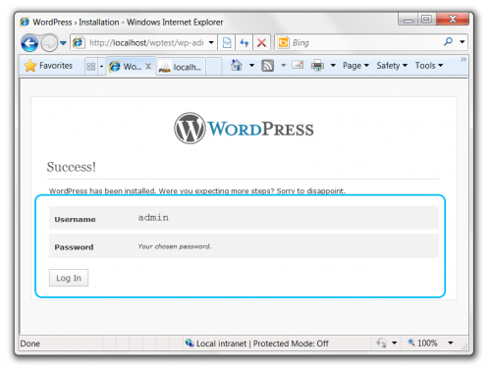Click the search magnifier icon
This screenshot has width=491, height=371.
point(448,42)
